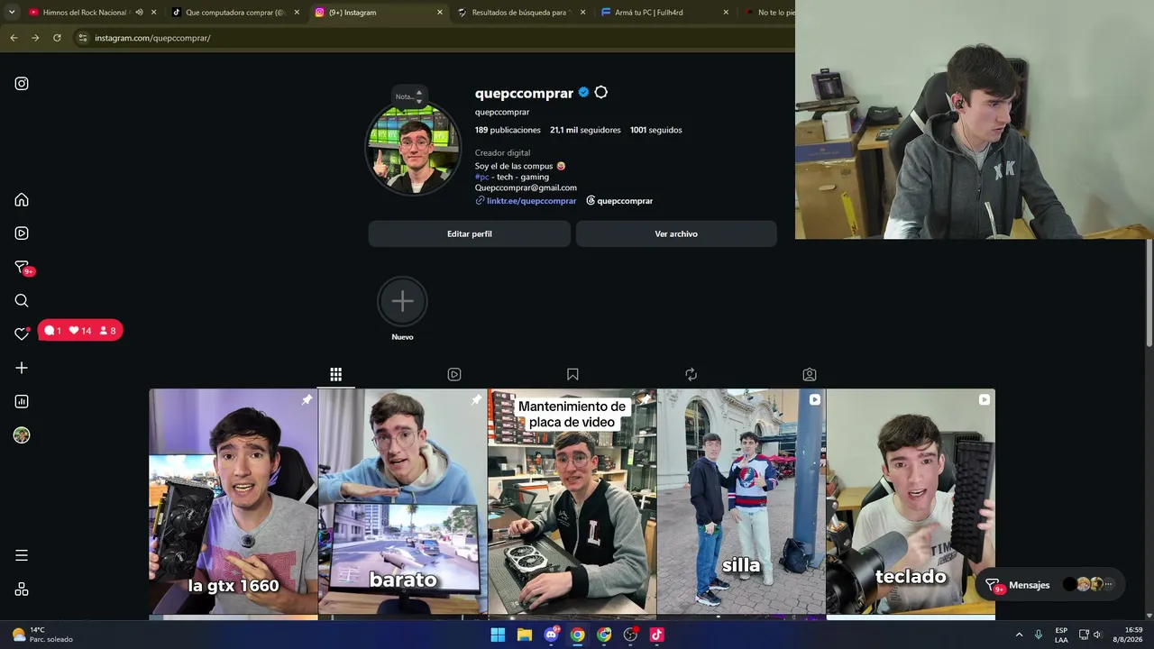This screenshot has height=649, width=1154.
Task: Reload the Instagram page
Action: tap(57, 38)
